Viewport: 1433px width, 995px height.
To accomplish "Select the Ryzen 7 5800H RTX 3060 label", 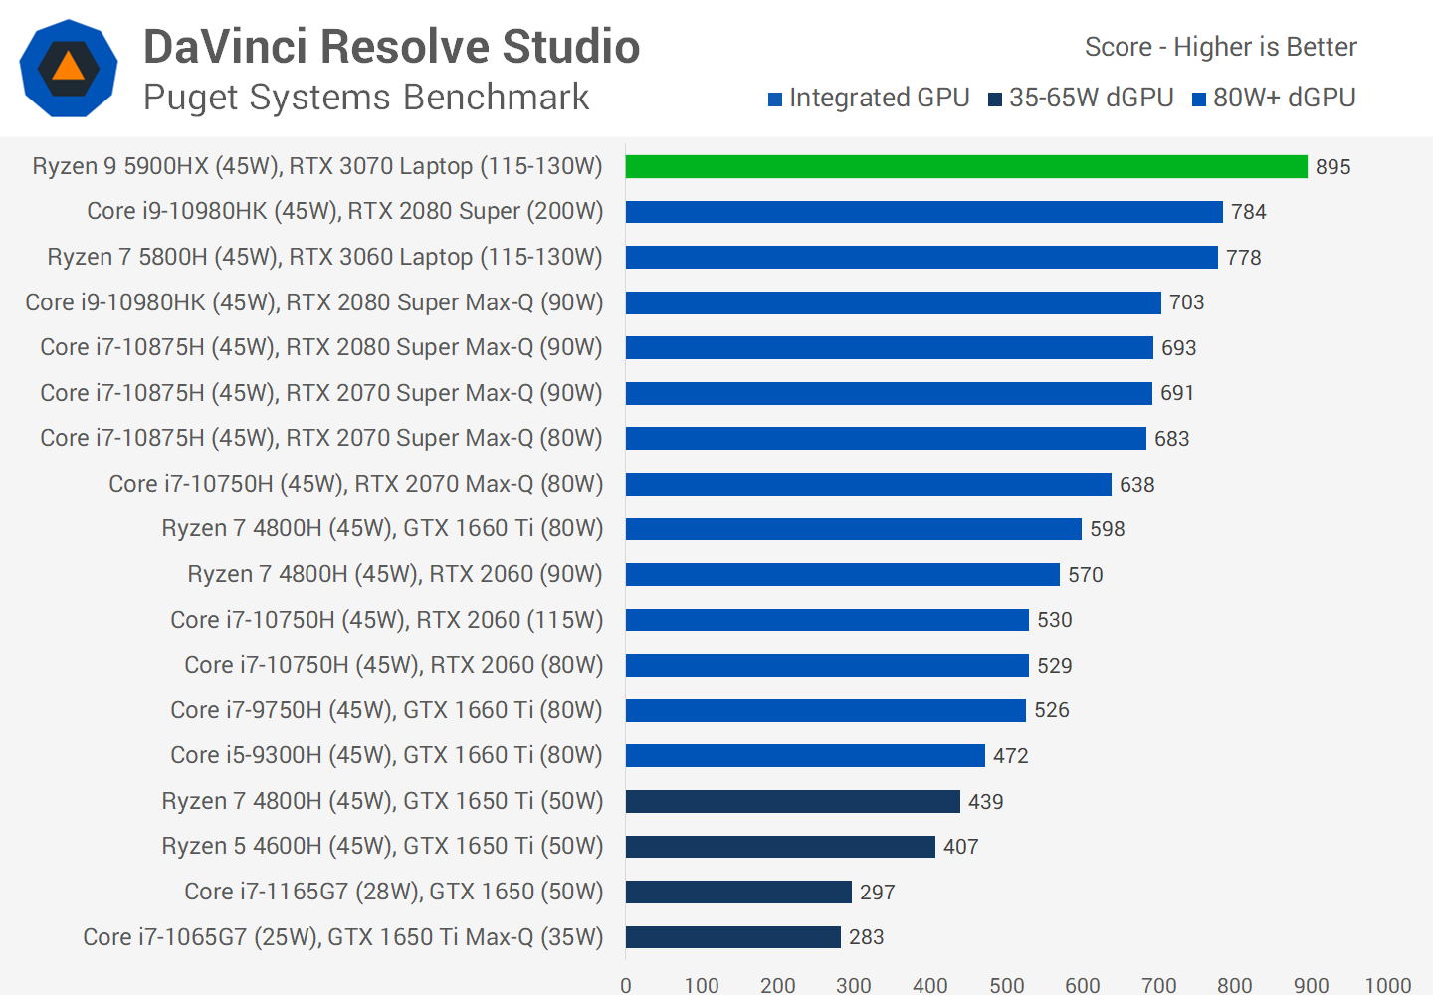I will tap(324, 257).
